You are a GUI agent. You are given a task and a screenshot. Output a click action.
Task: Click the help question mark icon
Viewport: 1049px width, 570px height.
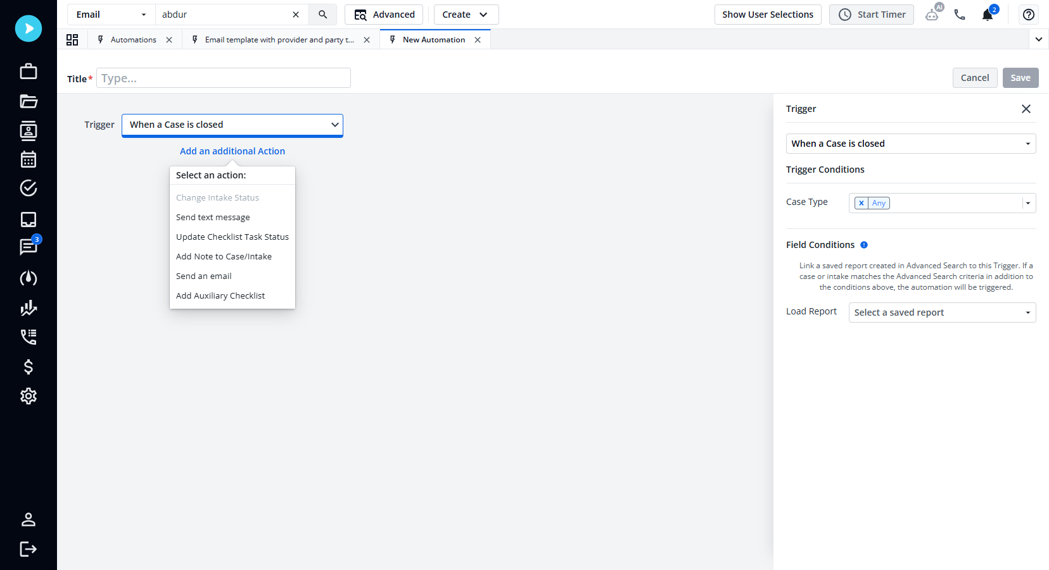1029,15
